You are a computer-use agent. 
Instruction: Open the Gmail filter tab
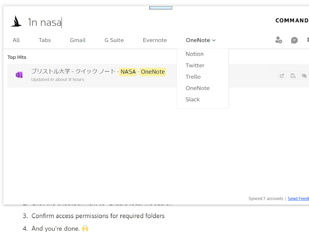click(x=78, y=40)
